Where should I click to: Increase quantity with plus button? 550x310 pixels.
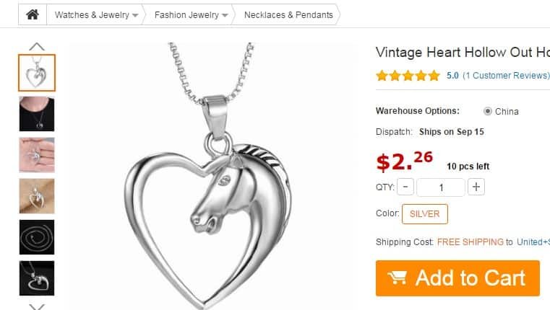click(476, 187)
